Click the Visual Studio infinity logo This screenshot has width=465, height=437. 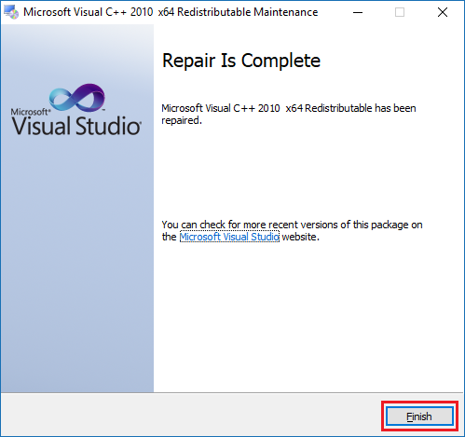tap(77, 97)
